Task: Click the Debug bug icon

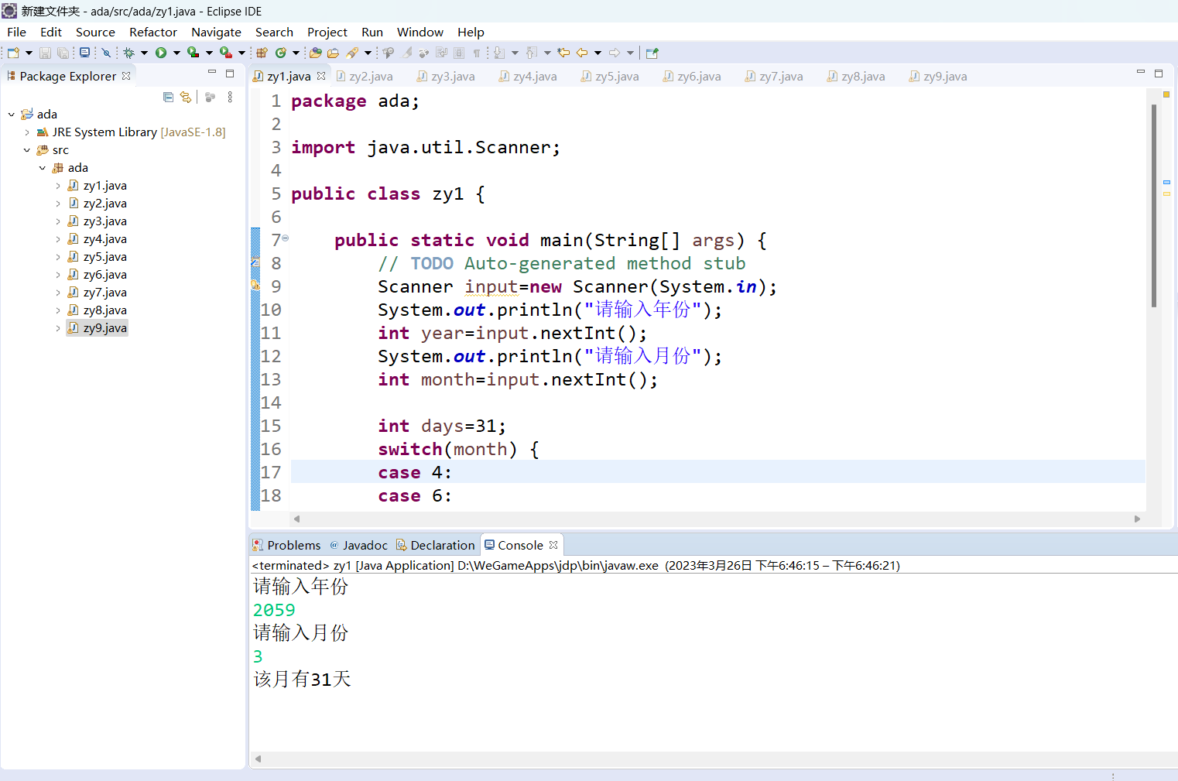Action: click(128, 53)
